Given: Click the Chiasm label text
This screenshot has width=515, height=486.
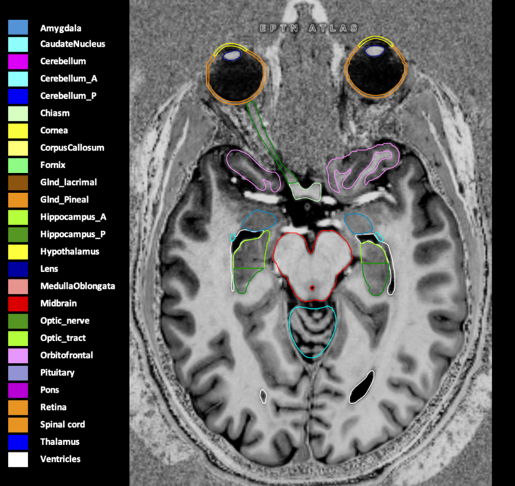Looking at the screenshot, I should pyautogui.click(x=55, y=113).
